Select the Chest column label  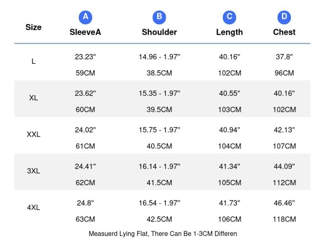click(284, 32)
